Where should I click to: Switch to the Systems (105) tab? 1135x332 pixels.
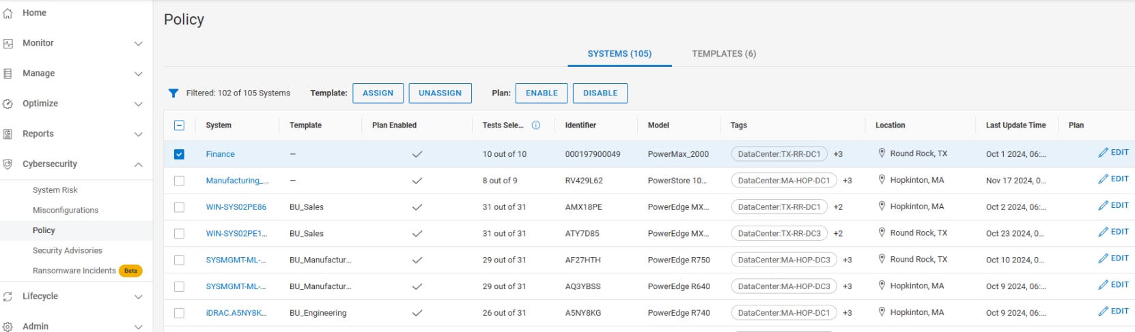[x=619, y=54]
